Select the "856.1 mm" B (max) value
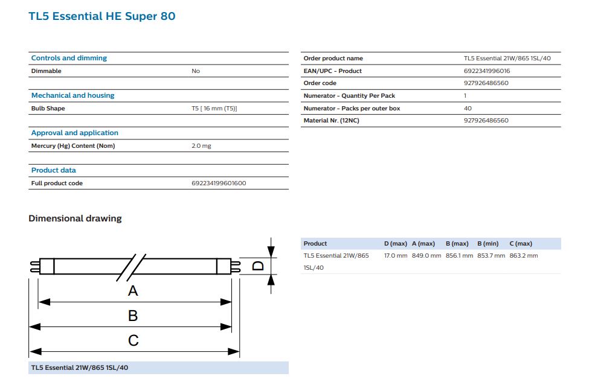This screenshot has height=391, width=592. click(459, 256)
